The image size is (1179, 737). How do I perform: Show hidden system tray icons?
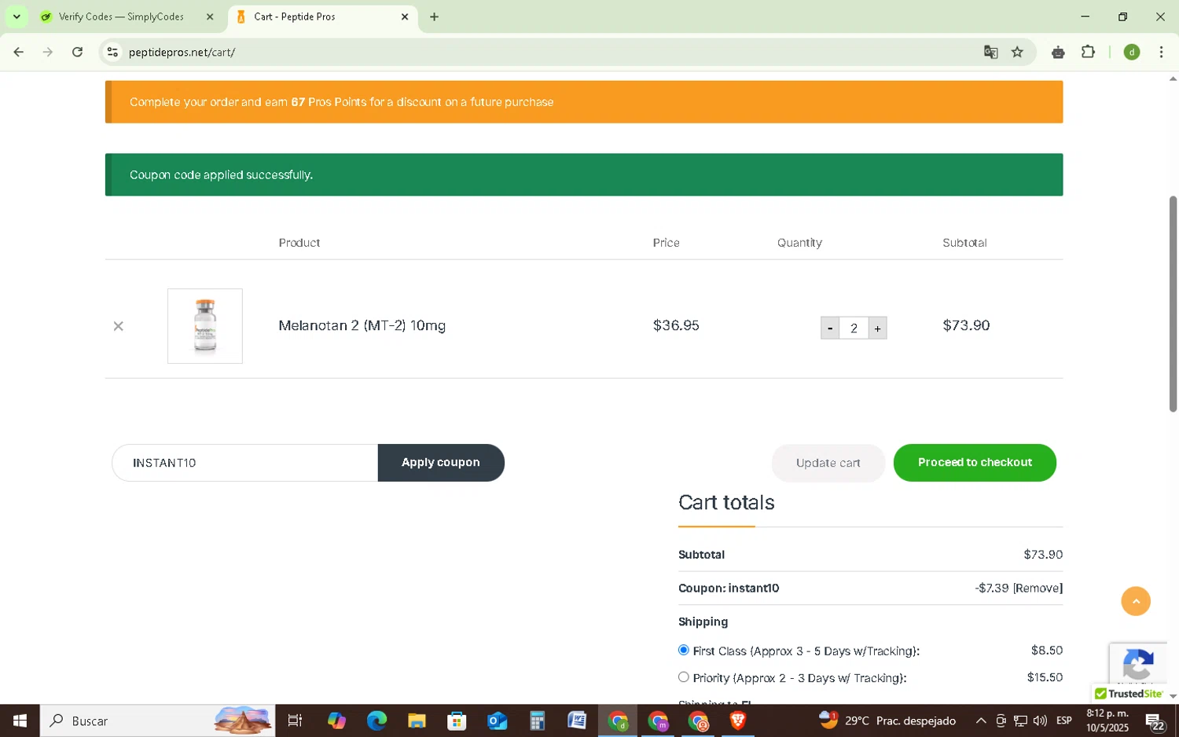pos(981,720)
